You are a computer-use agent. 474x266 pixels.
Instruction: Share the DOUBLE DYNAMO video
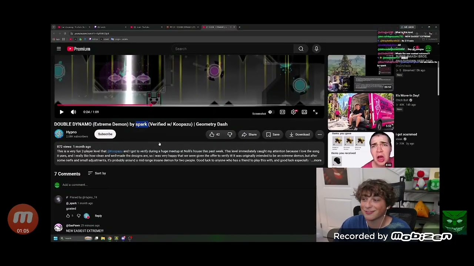tap(249, 134)
